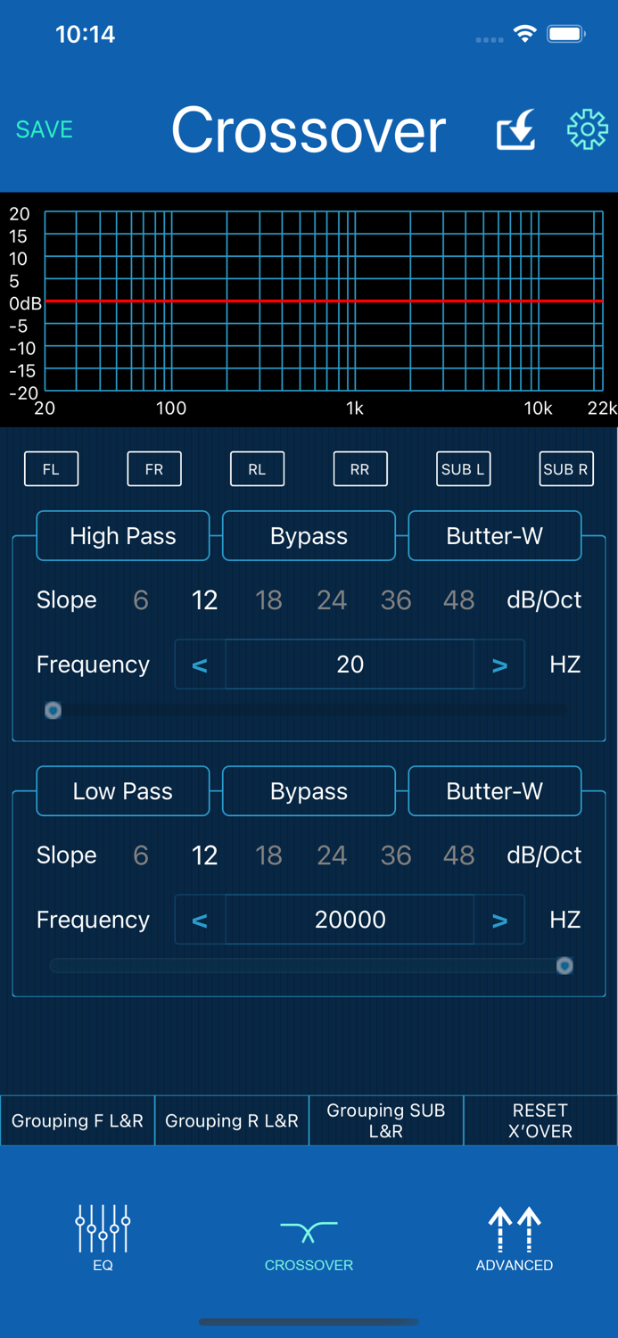Click the Crossover title text
The height and width of the screenshot is (1338, 618).
pos(309,130)
